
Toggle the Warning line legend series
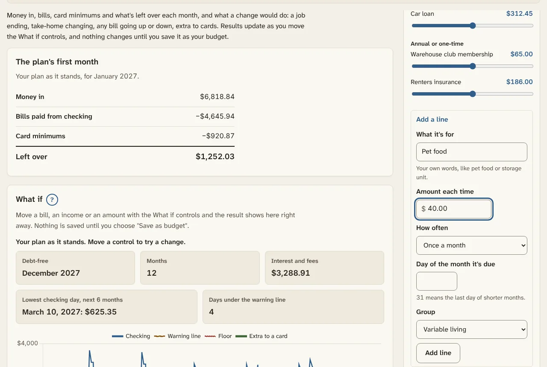point(177,336)
